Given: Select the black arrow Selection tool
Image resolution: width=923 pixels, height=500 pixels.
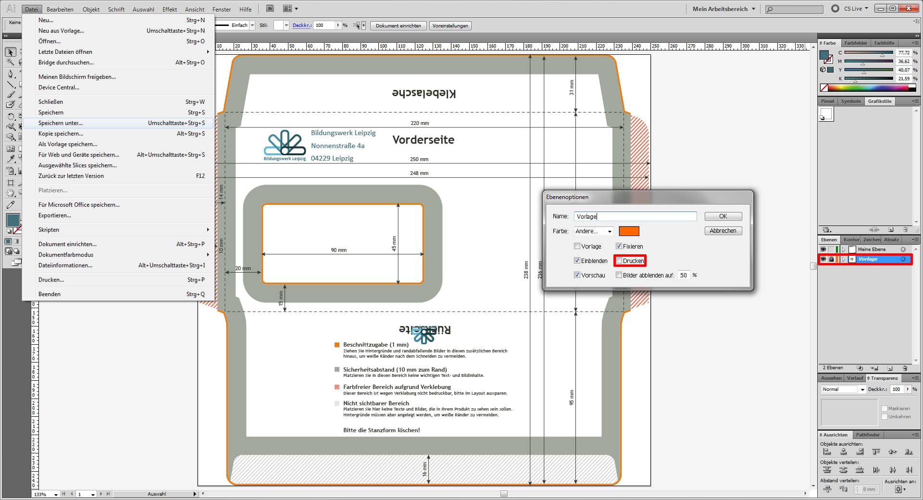Looking at the screenshot, I should click(x=11, y=52).
